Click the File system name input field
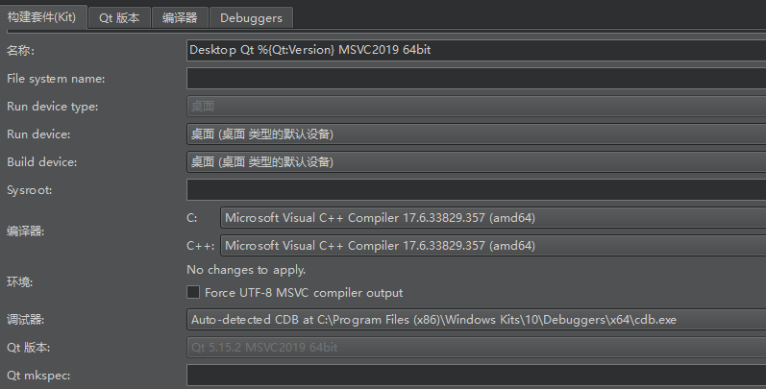This screenshot has width=766, height=389. [x=477, y=78]
